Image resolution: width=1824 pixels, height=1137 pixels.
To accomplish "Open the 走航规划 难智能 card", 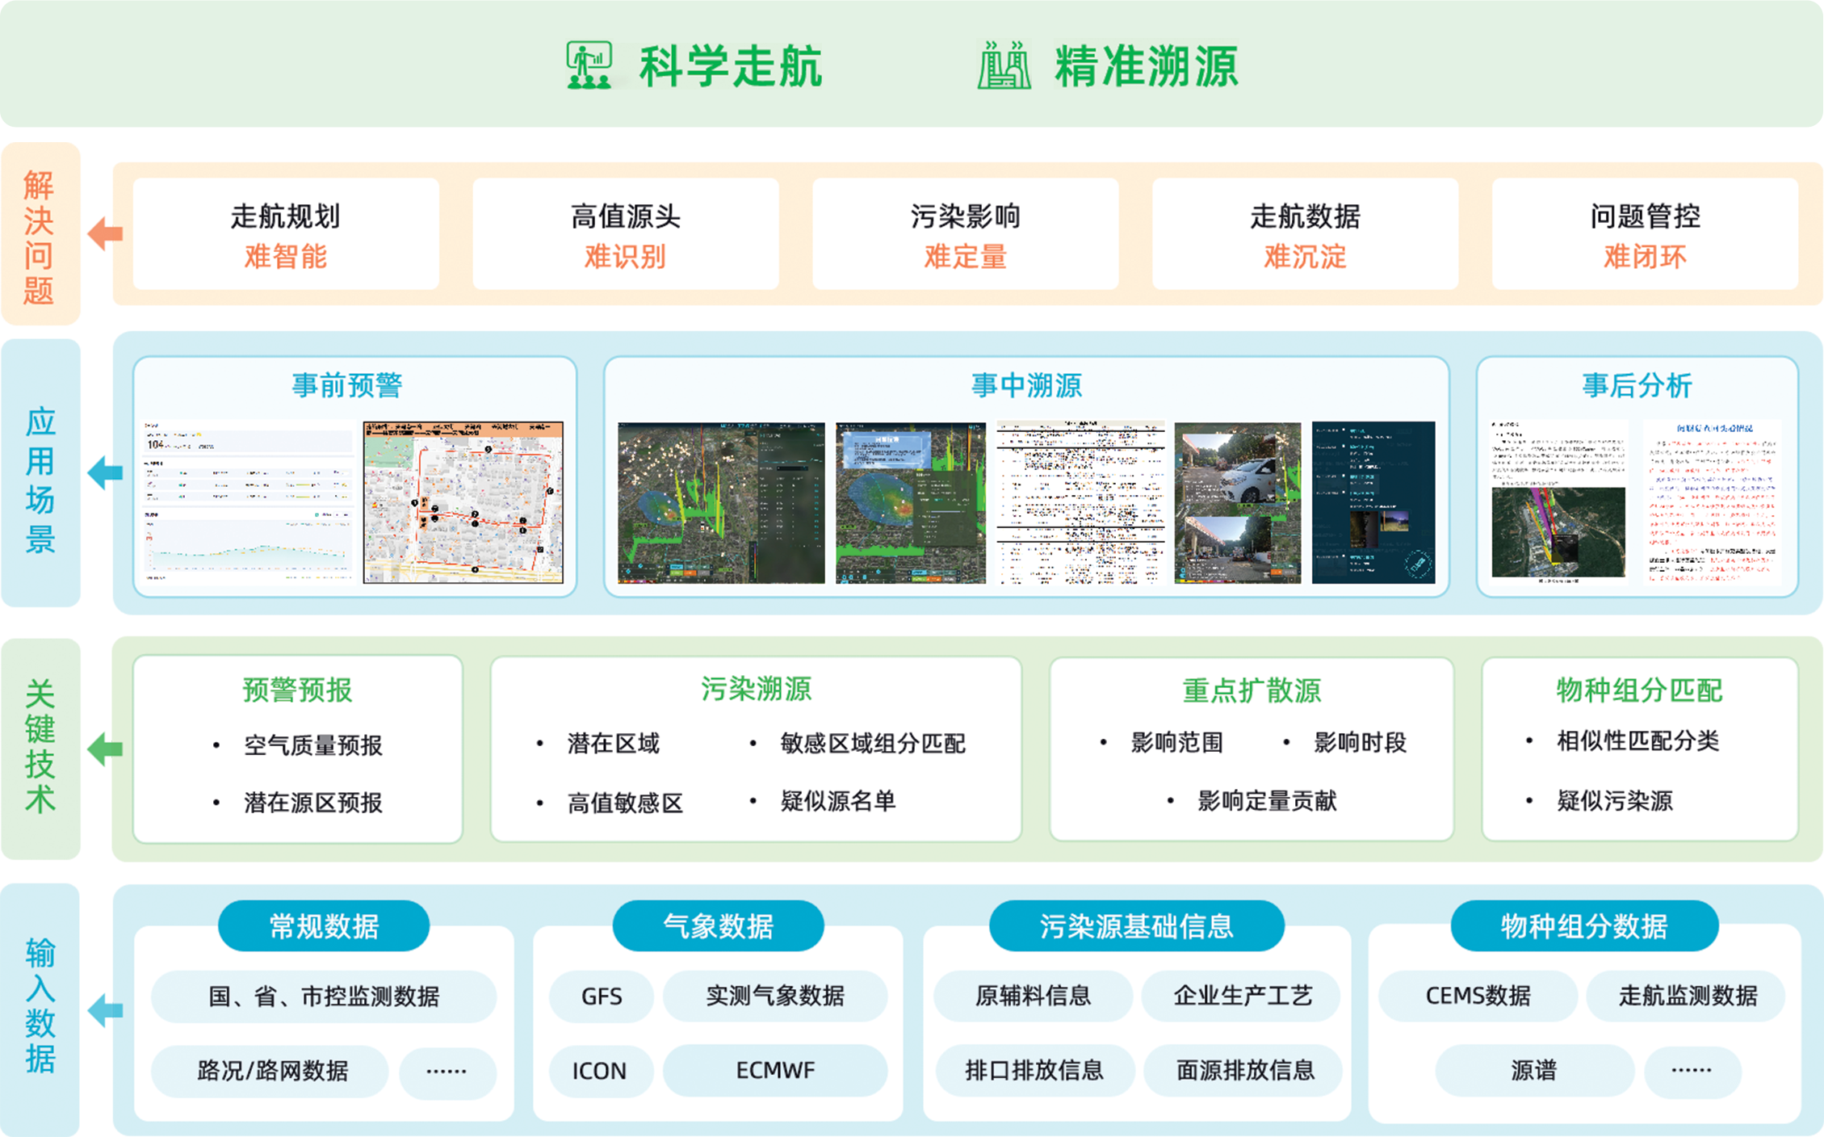I will (x=286, y=234).
